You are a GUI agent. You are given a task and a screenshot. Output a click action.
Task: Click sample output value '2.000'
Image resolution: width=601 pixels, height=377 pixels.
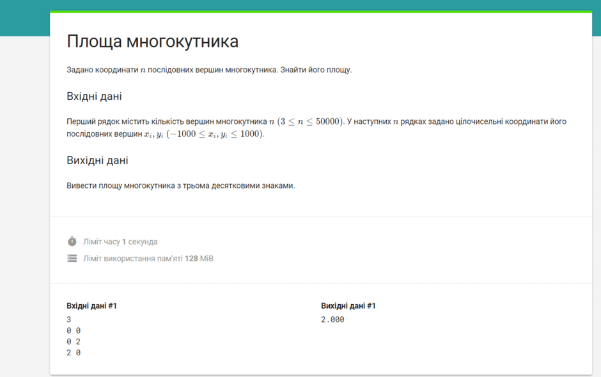click(332, 319)
